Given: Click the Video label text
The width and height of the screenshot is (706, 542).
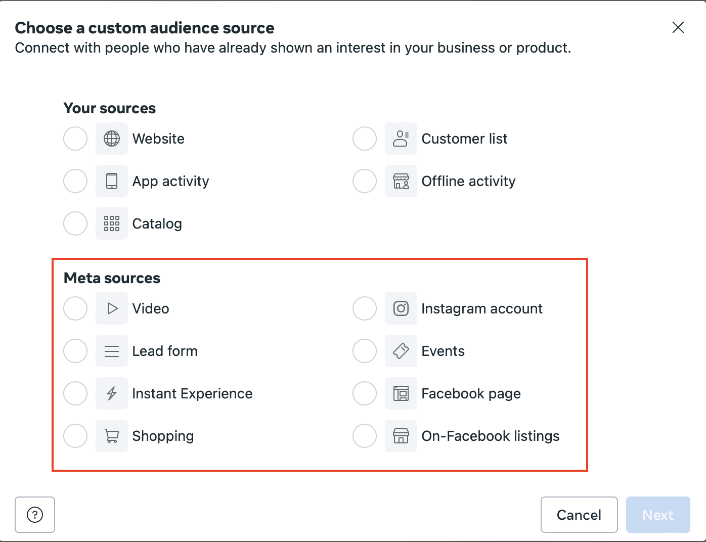Looking at the screenshot, I should coord(151,308).
